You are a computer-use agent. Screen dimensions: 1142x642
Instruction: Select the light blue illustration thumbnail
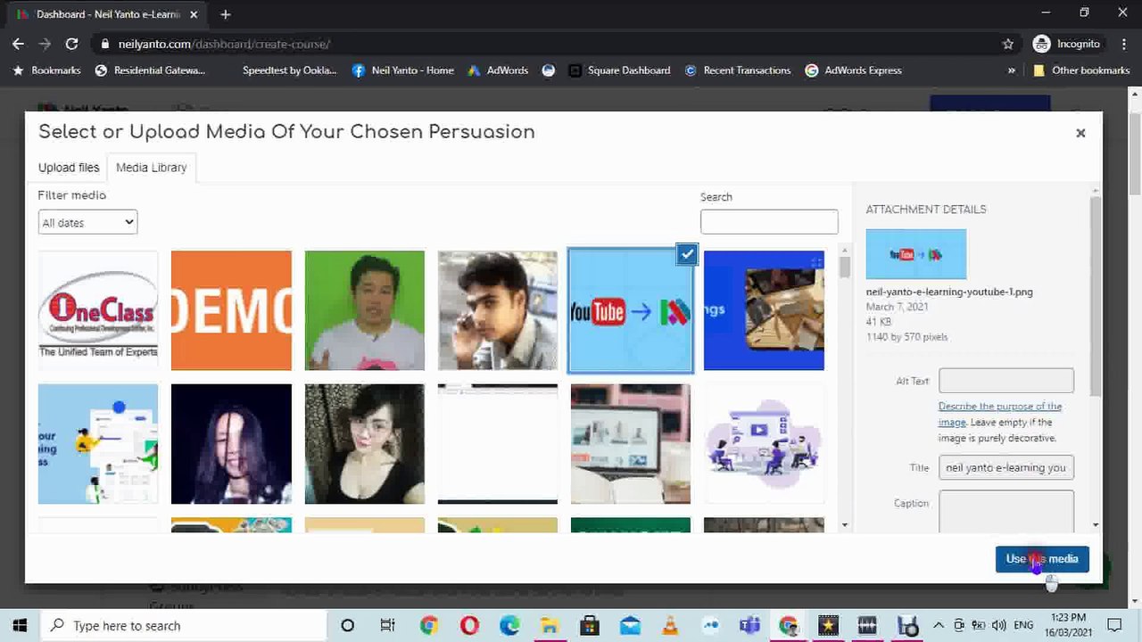point(98,444)
